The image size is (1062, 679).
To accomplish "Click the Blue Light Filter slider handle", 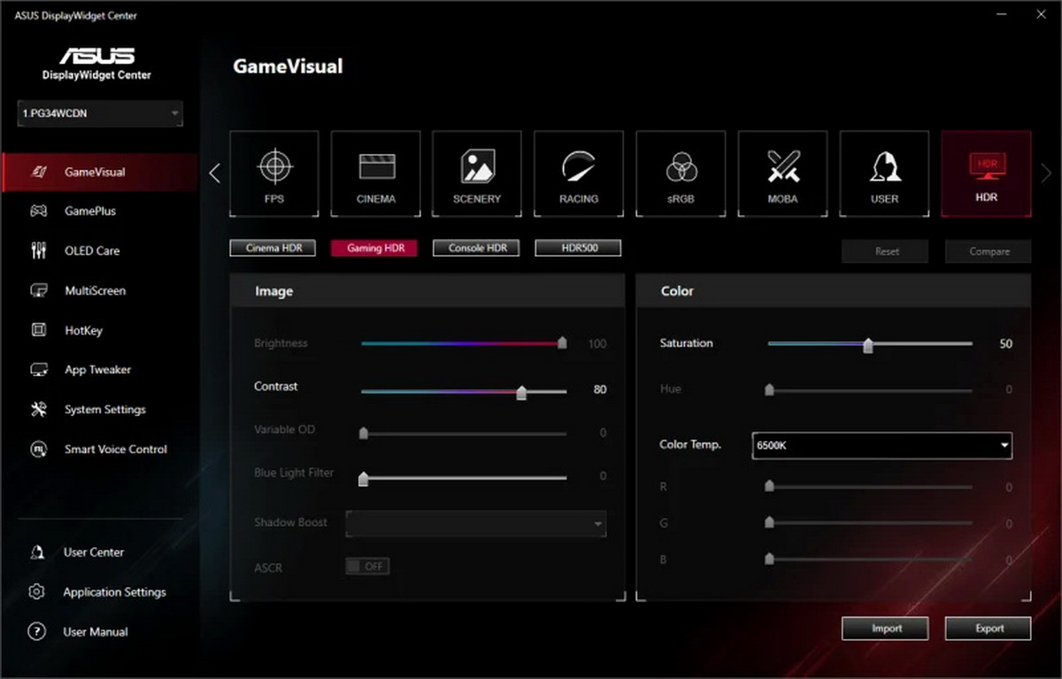I will click(x=363, y=479).
